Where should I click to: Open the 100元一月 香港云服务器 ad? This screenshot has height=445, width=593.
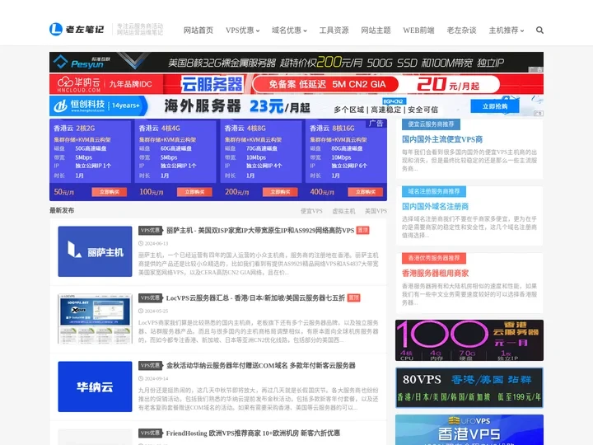469,340
